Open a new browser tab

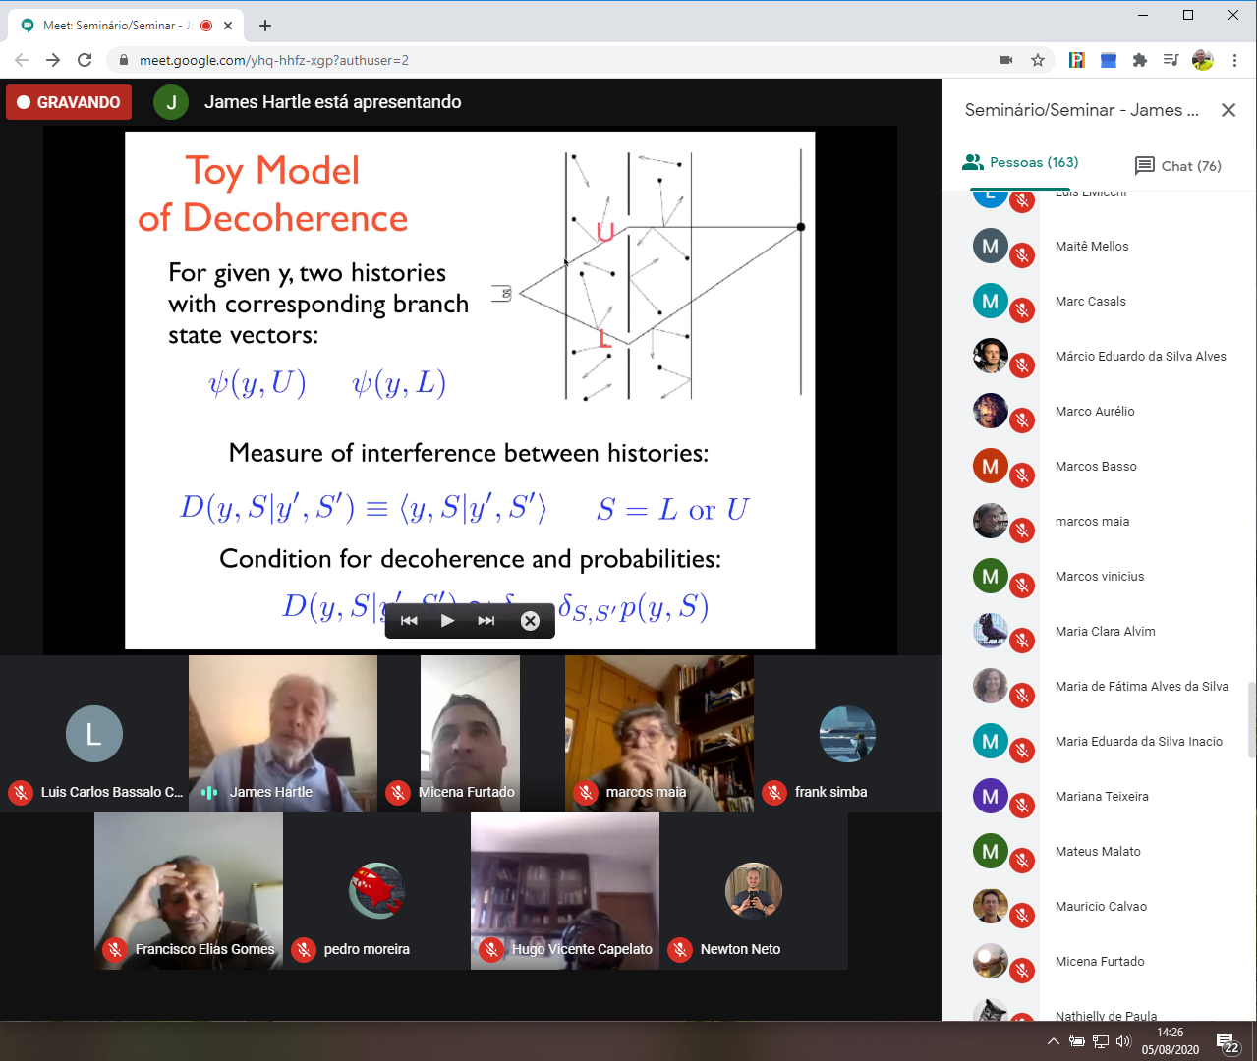265,26
